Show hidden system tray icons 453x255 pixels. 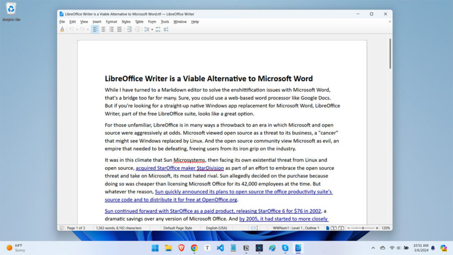(373, 248)
